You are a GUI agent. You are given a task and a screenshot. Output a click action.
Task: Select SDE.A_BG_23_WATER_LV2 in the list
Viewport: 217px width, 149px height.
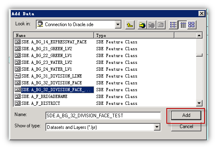[47, 62]
